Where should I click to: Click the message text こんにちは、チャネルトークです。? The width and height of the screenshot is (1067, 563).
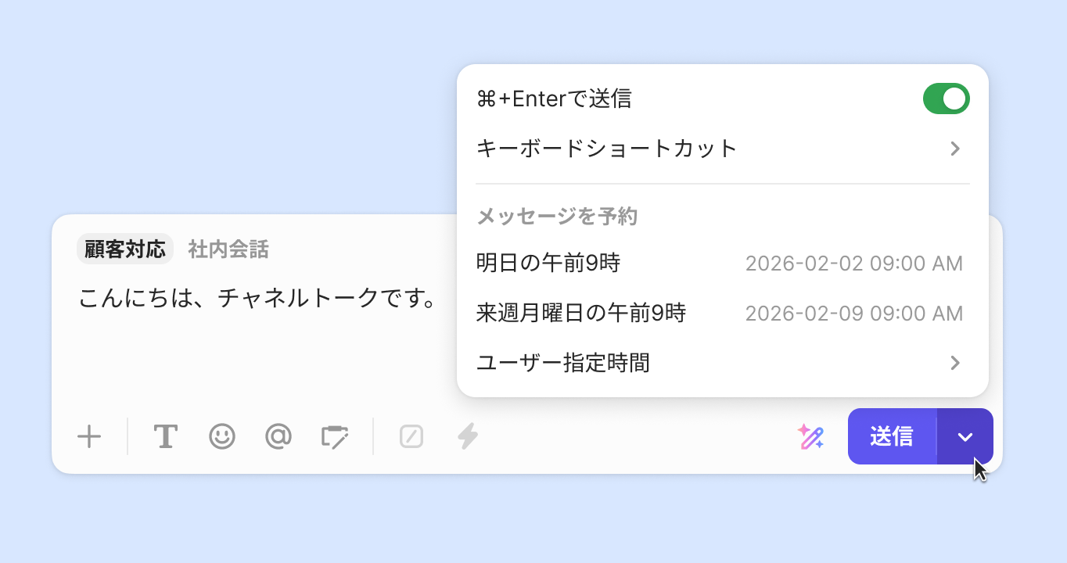[x=257, y=298]
